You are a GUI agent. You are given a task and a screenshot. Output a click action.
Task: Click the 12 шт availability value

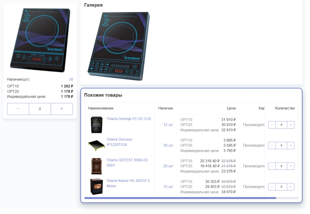[168, 125]
